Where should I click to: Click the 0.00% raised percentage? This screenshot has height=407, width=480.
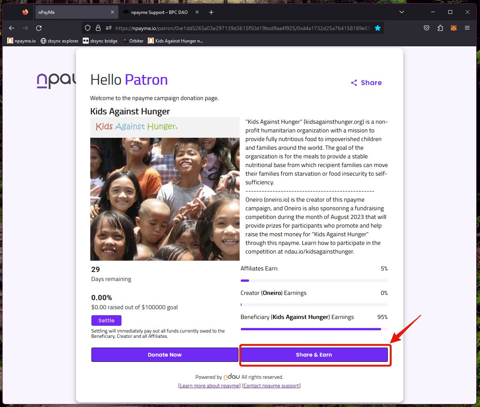point(102,298)
